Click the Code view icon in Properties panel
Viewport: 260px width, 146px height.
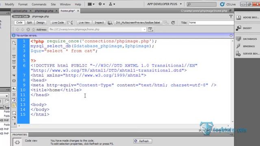tap(17, 142)
